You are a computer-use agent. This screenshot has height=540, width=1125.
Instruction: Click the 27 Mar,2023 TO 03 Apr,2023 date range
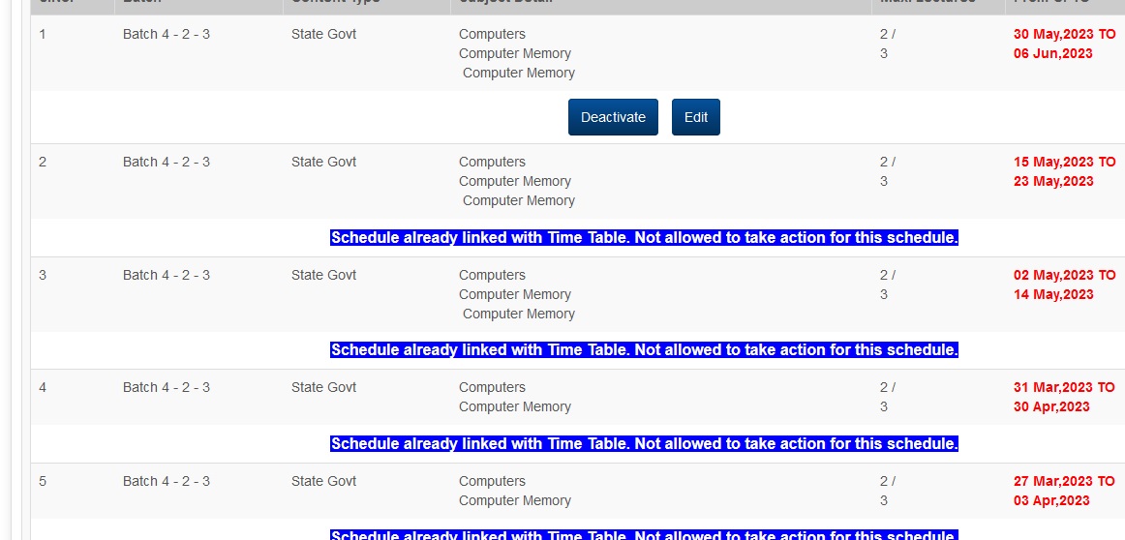coord(1063,491)
